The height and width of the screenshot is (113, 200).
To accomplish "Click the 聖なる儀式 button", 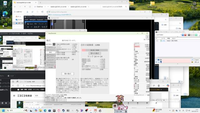I will click(95, 53).
